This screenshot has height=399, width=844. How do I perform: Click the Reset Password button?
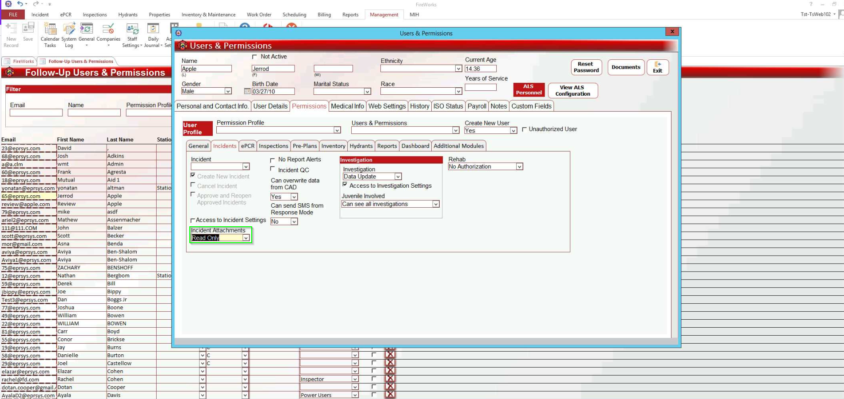tap(586, 67)
